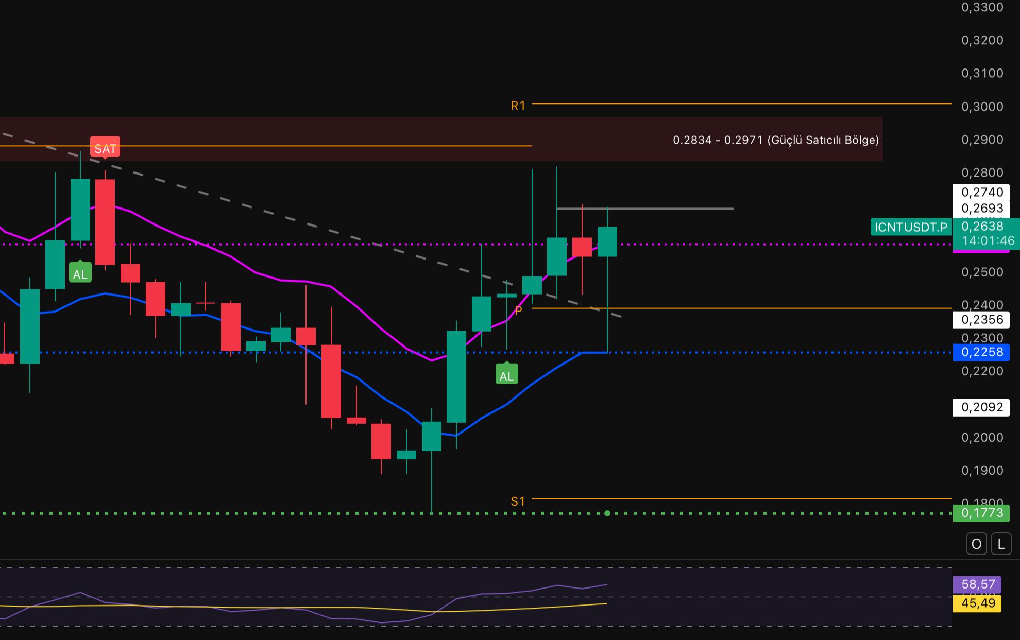Click the ICNTUSDT.P symbol price tag
This screenshot has height=640, width=1020.
(910, 227)
